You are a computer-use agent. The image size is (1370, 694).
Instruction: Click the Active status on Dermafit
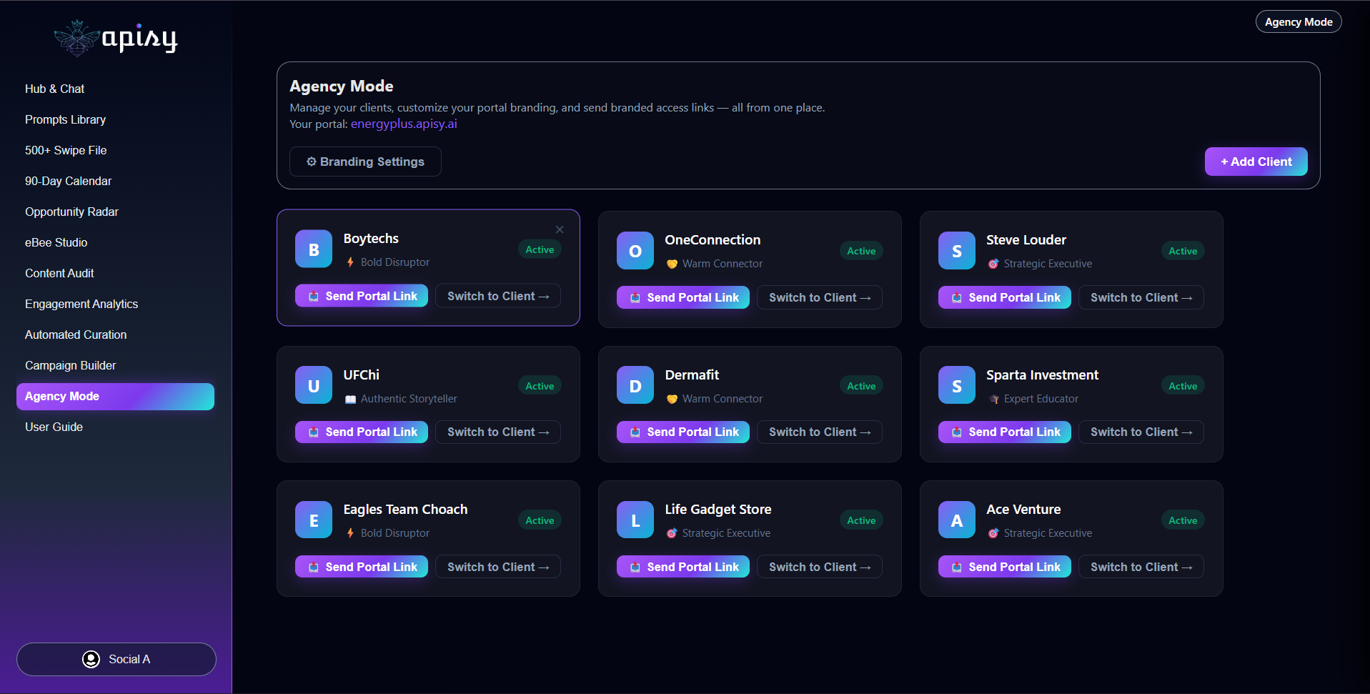tap(861, 386)
